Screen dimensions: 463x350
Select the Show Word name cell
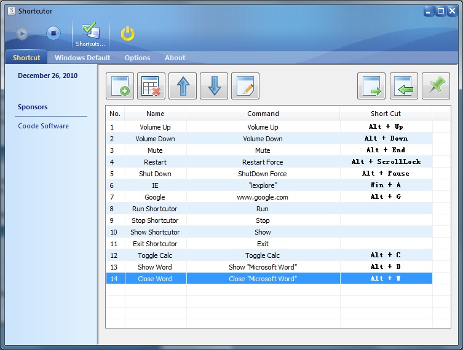point(156,267)
